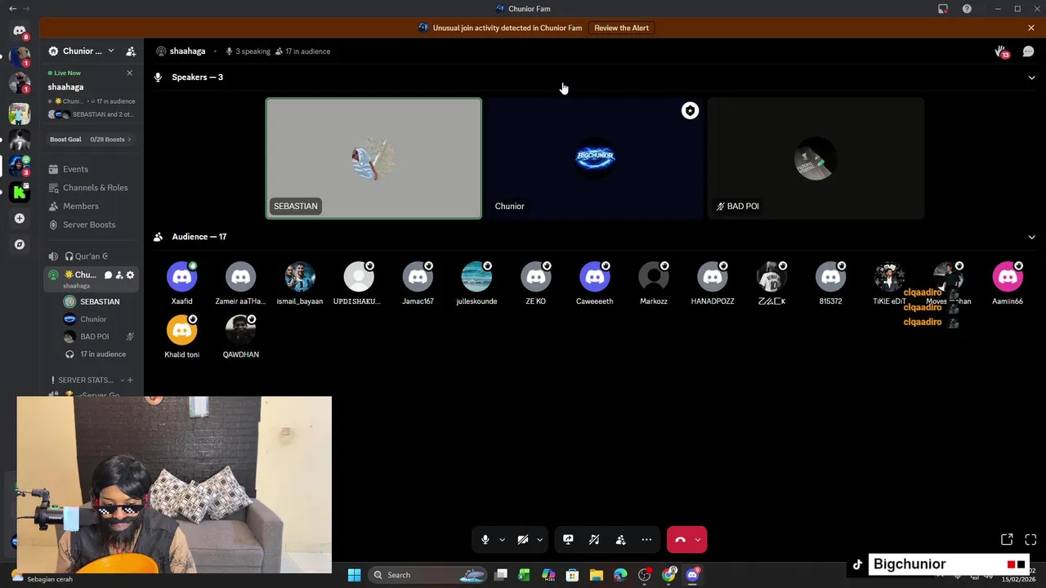Open Events in the server sidebar
Image resolution: width=1046 pixels, height=588 pixels.
(92, 169)
